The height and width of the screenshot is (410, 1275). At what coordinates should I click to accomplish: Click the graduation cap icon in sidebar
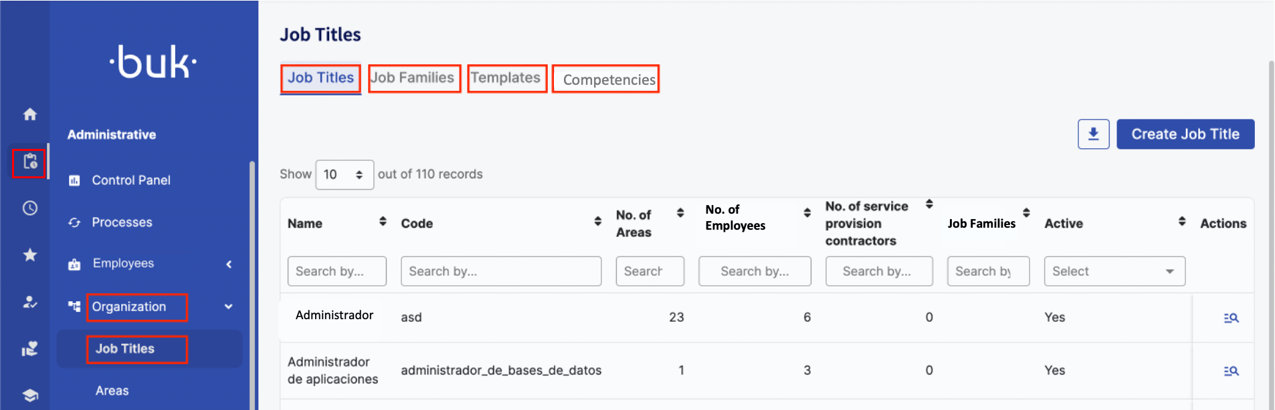[x=29, y=395]
